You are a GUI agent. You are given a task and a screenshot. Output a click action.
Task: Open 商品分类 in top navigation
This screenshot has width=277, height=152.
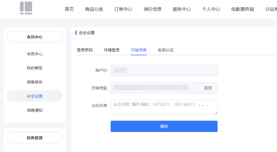(x=94, y=9)
